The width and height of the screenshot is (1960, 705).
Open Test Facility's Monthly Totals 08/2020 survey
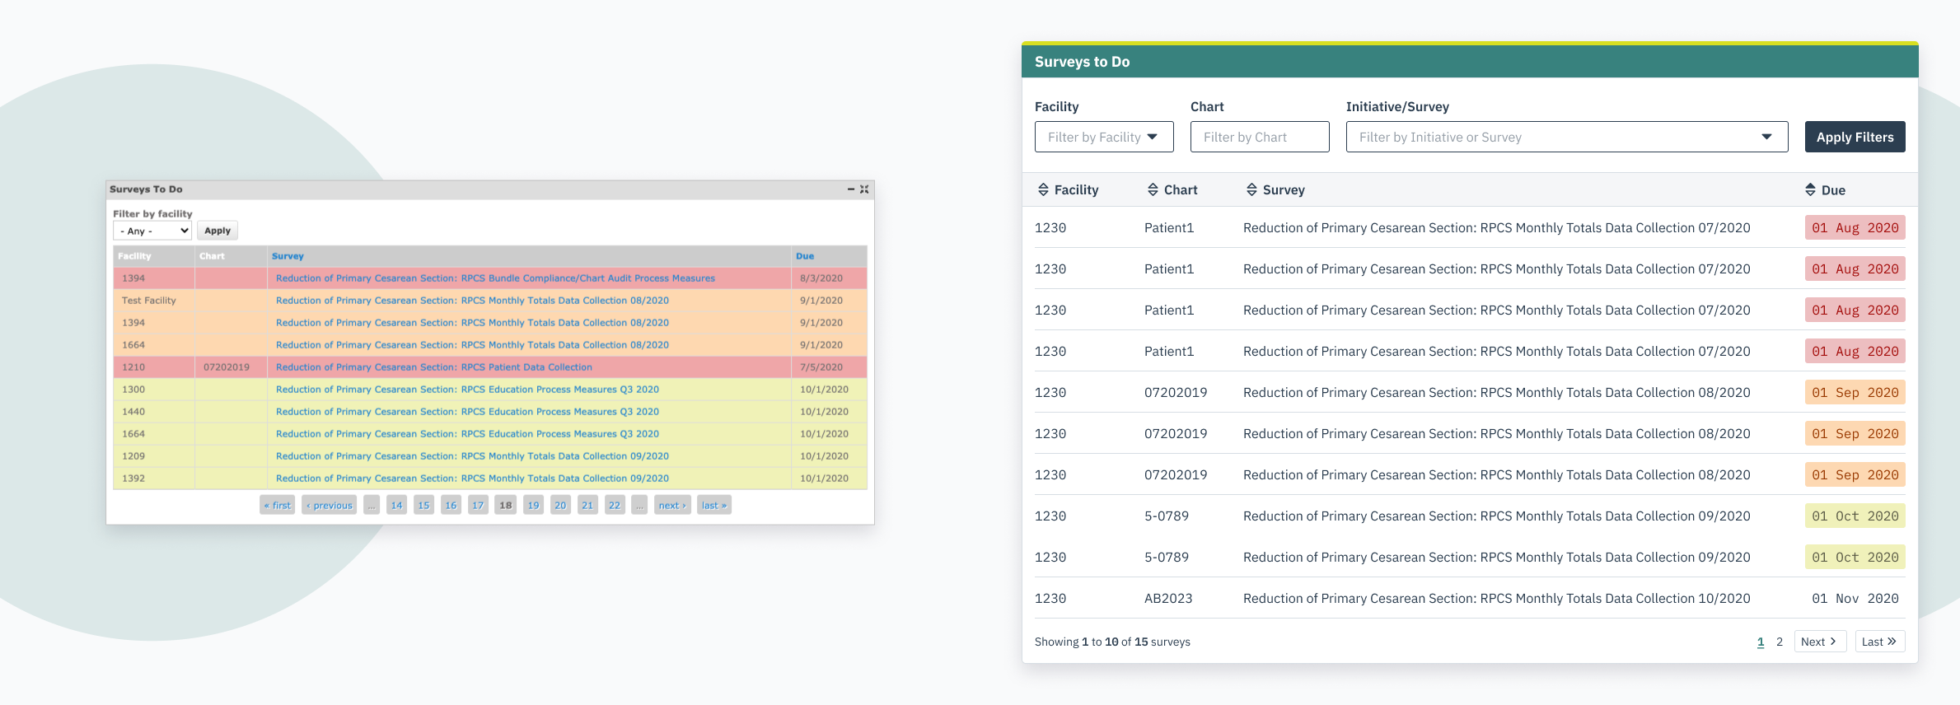click(472, 301)
